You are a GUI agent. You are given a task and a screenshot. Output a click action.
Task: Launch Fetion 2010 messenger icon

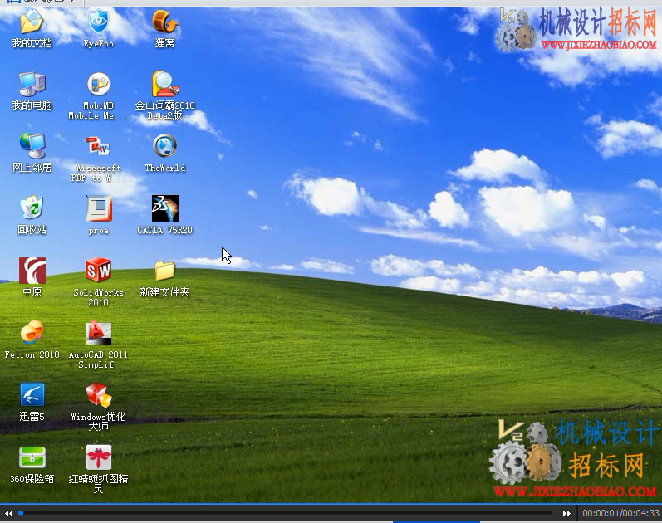pyautogui.click(x=32, y=333)
